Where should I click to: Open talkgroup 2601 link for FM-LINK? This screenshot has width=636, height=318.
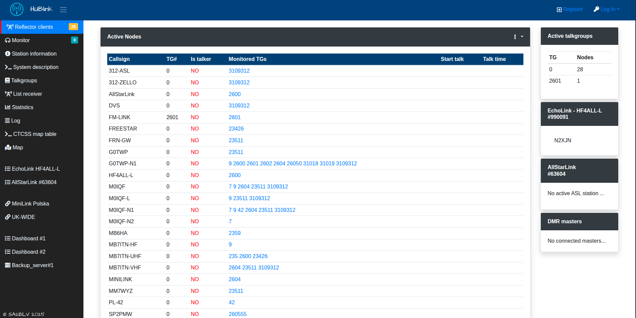coord(235,117)
